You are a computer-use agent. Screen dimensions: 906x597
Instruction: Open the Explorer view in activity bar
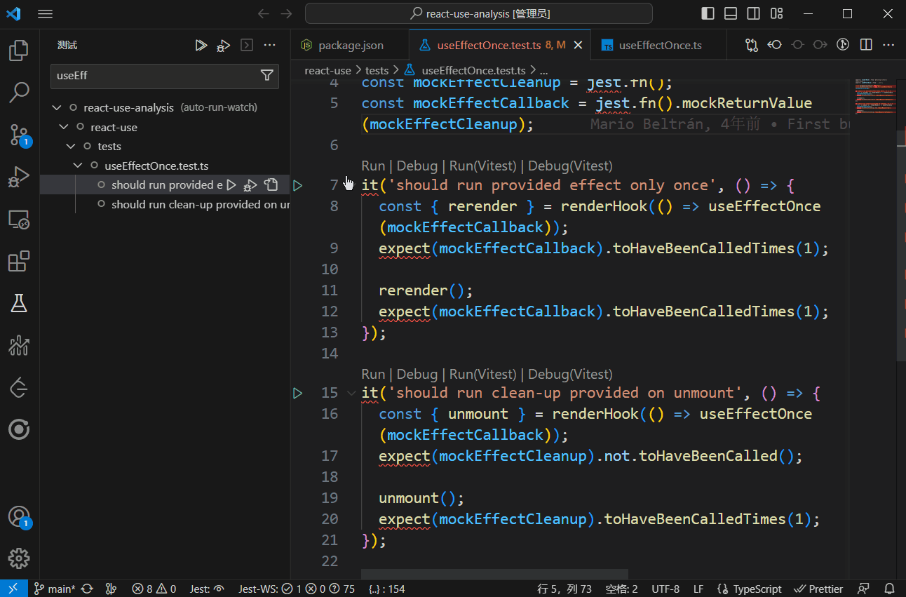[19, 51]
